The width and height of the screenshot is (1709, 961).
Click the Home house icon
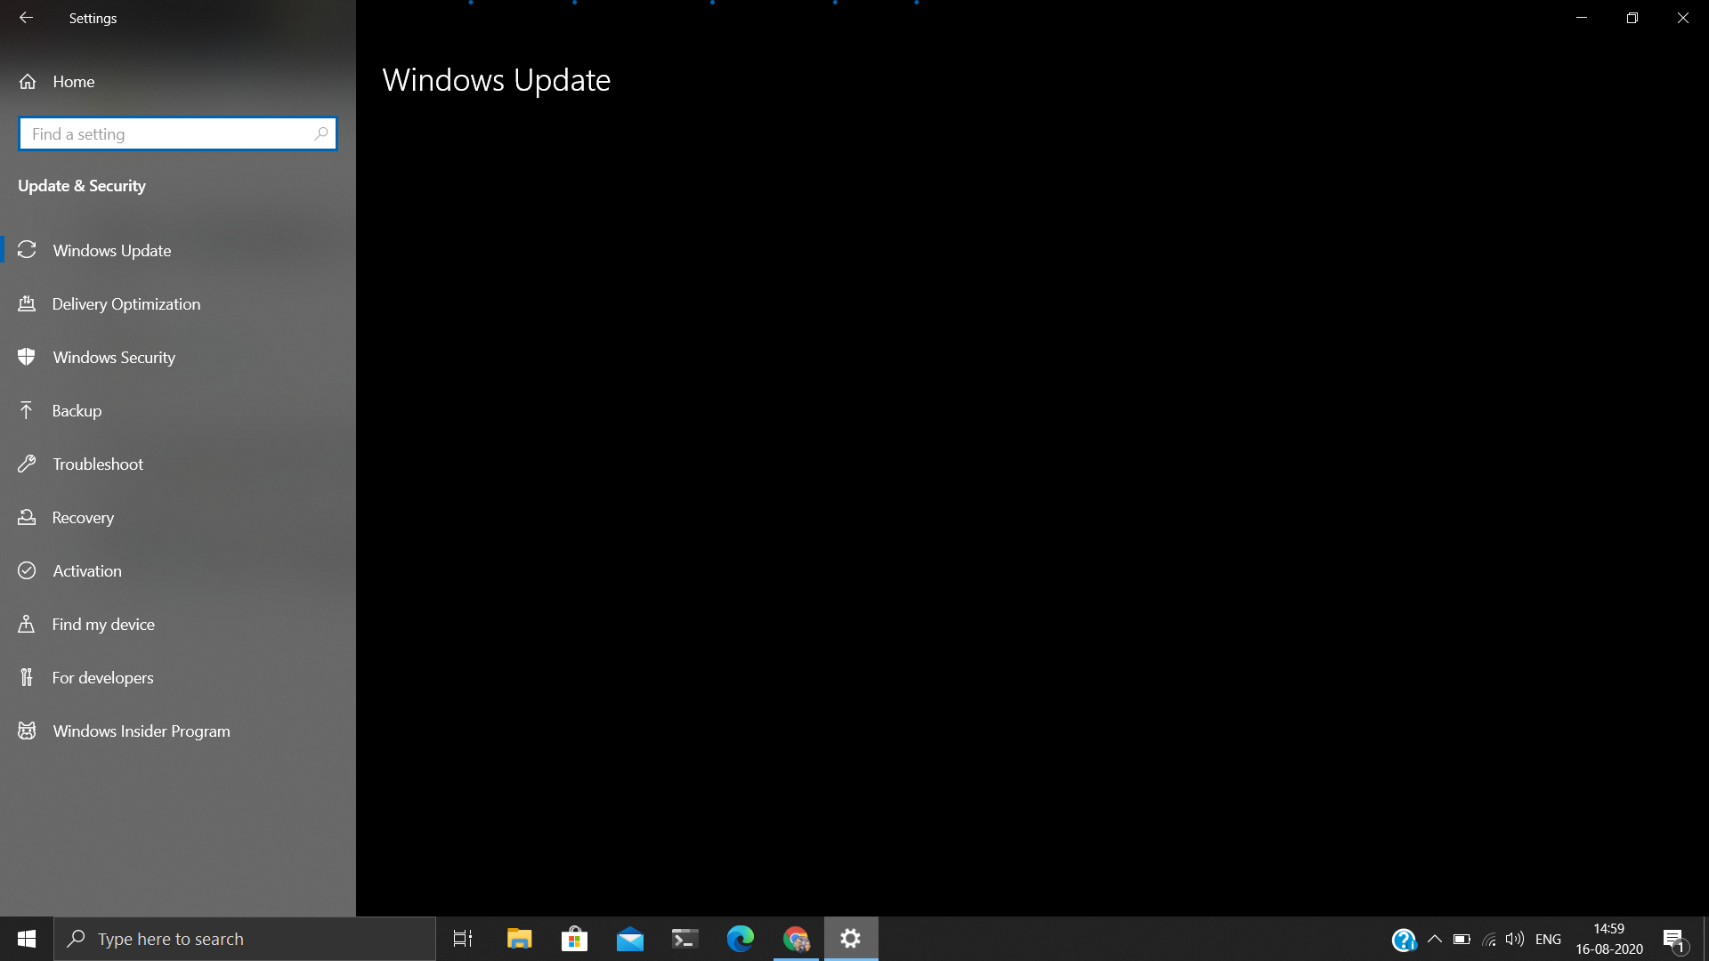coord(28,82)
